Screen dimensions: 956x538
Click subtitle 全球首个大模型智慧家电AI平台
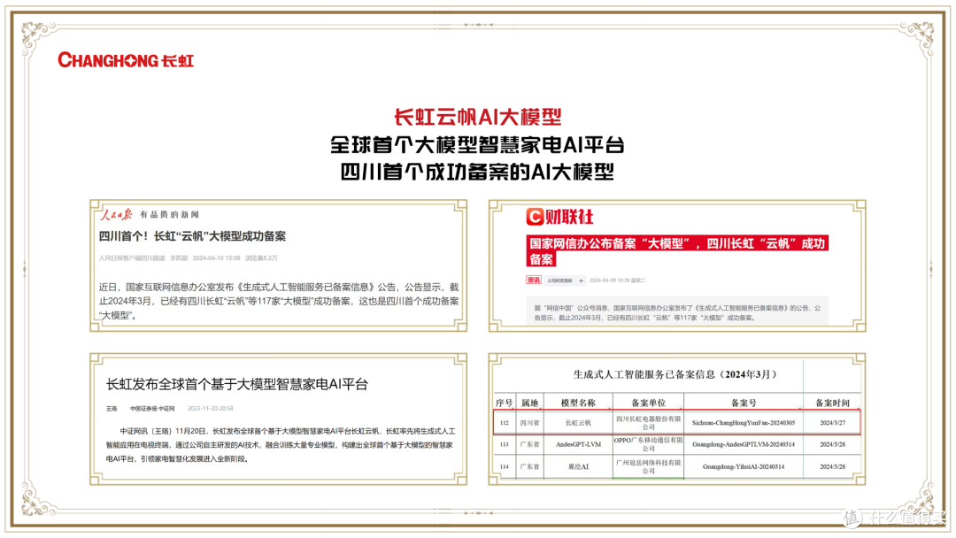coord(477,145)
